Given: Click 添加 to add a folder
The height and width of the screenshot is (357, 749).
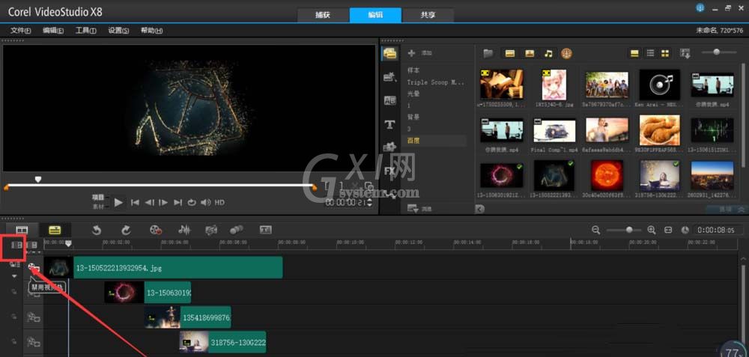Looking at the screenshot, I should [x=419, y=53].
